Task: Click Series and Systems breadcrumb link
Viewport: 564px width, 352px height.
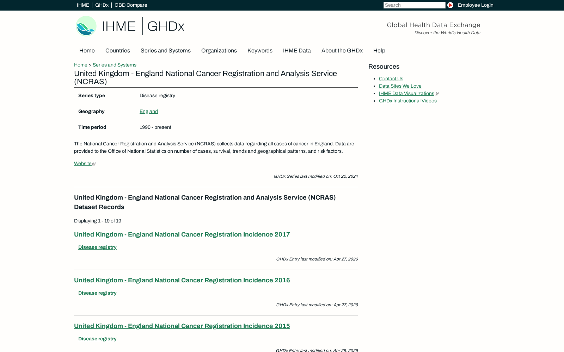Action: (115, 65)
